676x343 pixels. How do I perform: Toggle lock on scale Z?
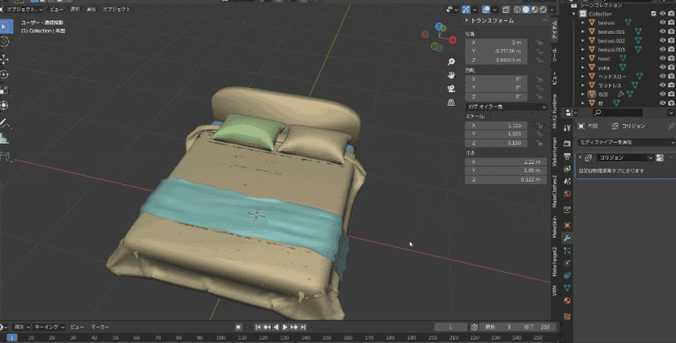[539, 143]
